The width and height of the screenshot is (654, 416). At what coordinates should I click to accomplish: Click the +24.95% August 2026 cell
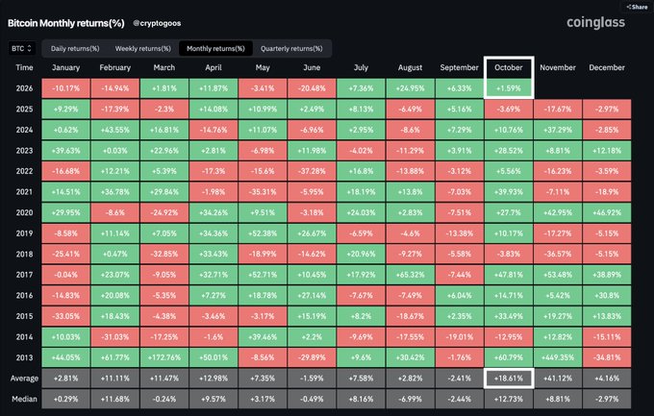[410, 88]
